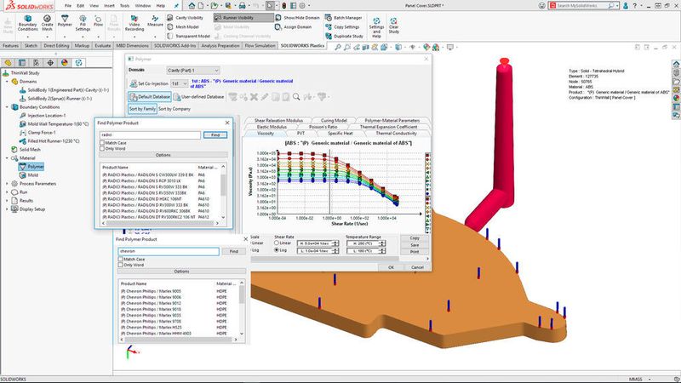Open Settings and Help
This screenshot has width=681, height=383.
click(x=376, y=28)
